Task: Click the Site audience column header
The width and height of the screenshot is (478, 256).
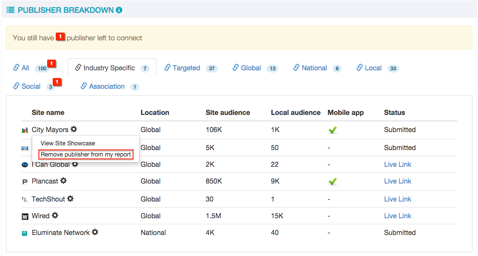Action: [228, 112]
